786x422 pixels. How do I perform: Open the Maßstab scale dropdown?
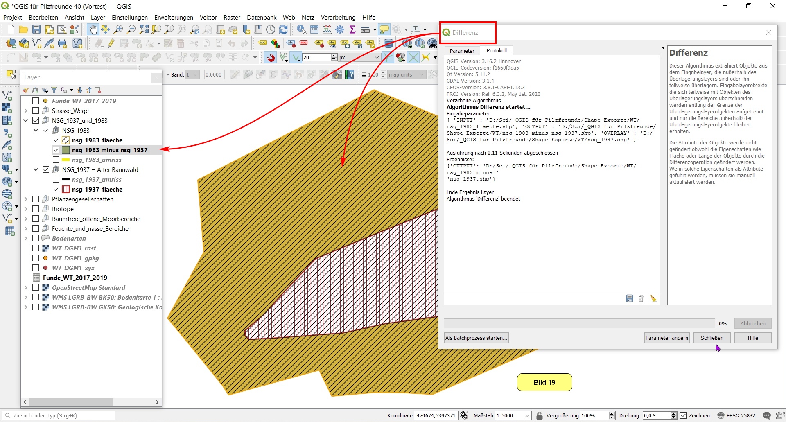[527, 416]
